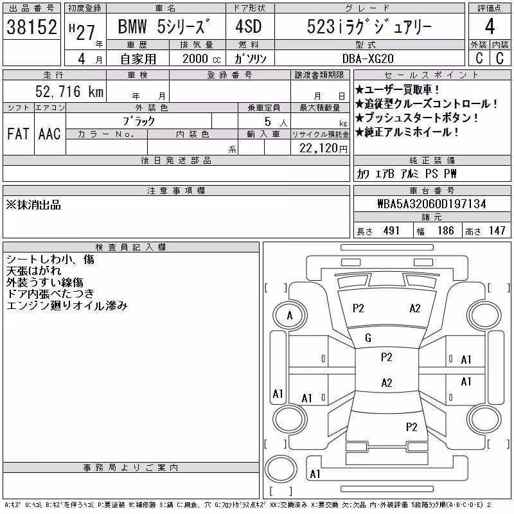The height and width of the screenshot is (514, 514).
Task: Select the A1 mark on the rear bumper
Action: pyautogui.click(x=315, y=474)
